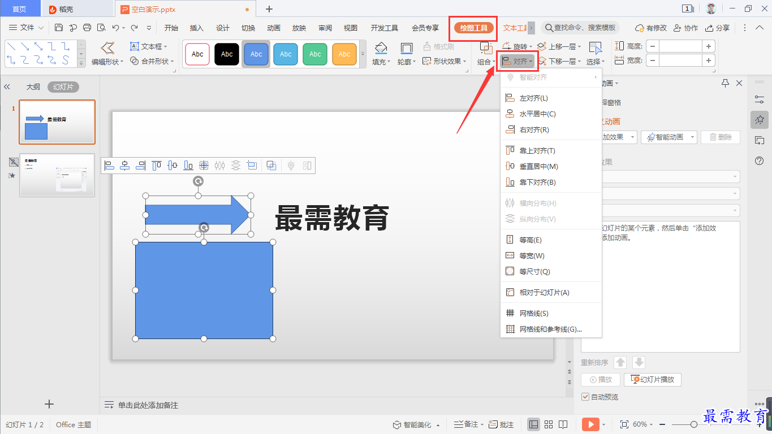
Task: Choose 等尺寸(Q) from align menu
Action: click(551, 271)
